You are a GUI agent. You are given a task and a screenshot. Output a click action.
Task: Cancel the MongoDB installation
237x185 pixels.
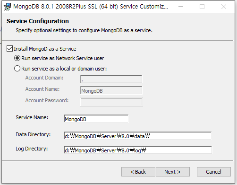point(214,172)
